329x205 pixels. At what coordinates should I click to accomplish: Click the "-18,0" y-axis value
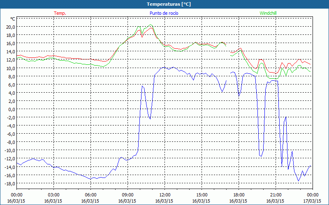(10, 183)
